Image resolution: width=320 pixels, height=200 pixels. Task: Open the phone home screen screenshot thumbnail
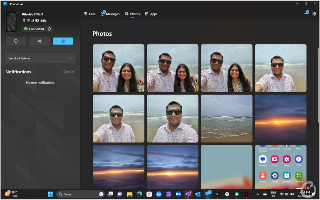click(x=281, y=167)
